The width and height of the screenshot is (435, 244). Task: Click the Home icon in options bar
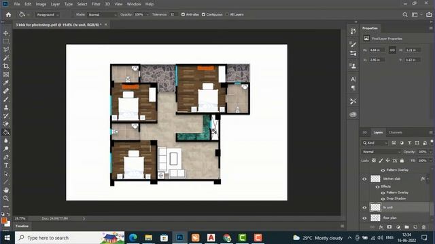coord(9,15)
